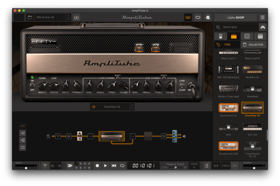Screen dimensions: 280x186
Task: Open the gear filter icon beside search
Action: coord(263,27)
